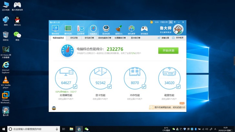Click the skin icon beside 问题反馈

[x=170, y=22]
